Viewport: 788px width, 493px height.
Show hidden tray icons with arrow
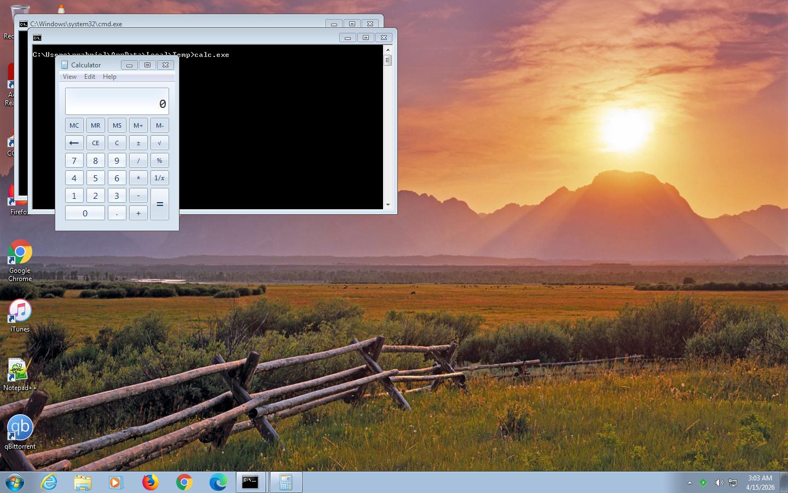690,483
